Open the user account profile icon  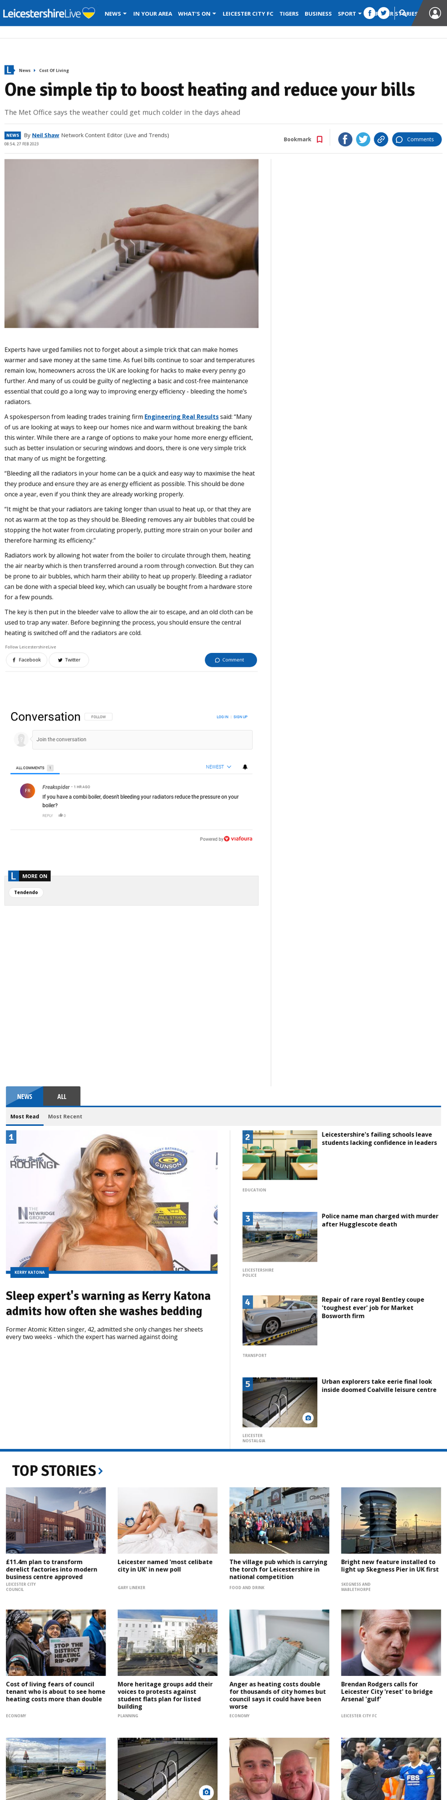[435, 13]
